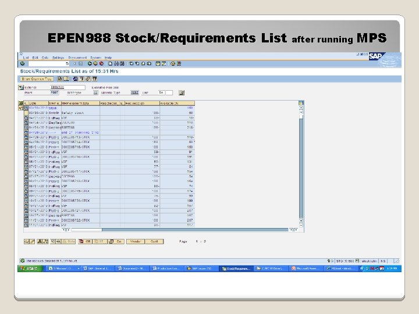Click the Create Shortcut icon
Viewport: 419px width, 314px height.
point(164,63)
